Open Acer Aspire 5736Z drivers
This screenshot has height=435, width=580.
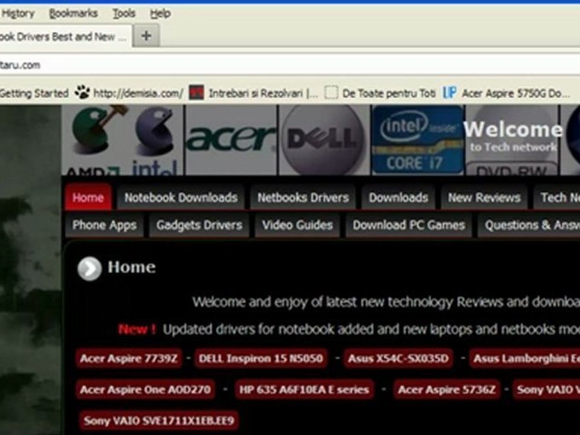point(447,390)
